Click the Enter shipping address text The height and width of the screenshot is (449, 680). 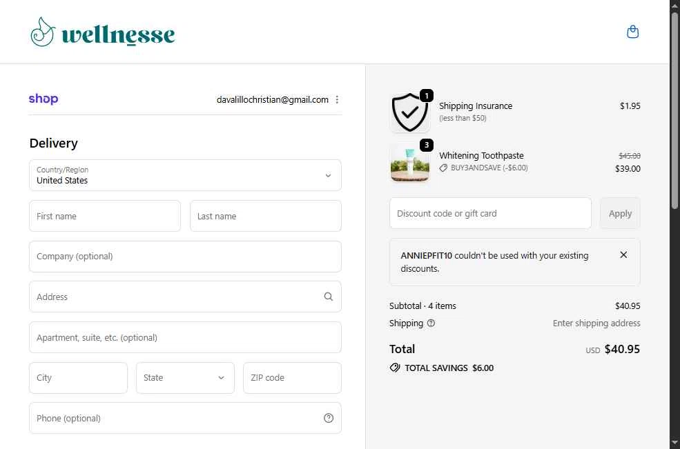pos(596,323)
